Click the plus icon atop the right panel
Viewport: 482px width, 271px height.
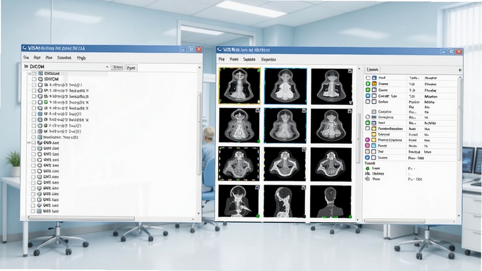click(460, 70)
